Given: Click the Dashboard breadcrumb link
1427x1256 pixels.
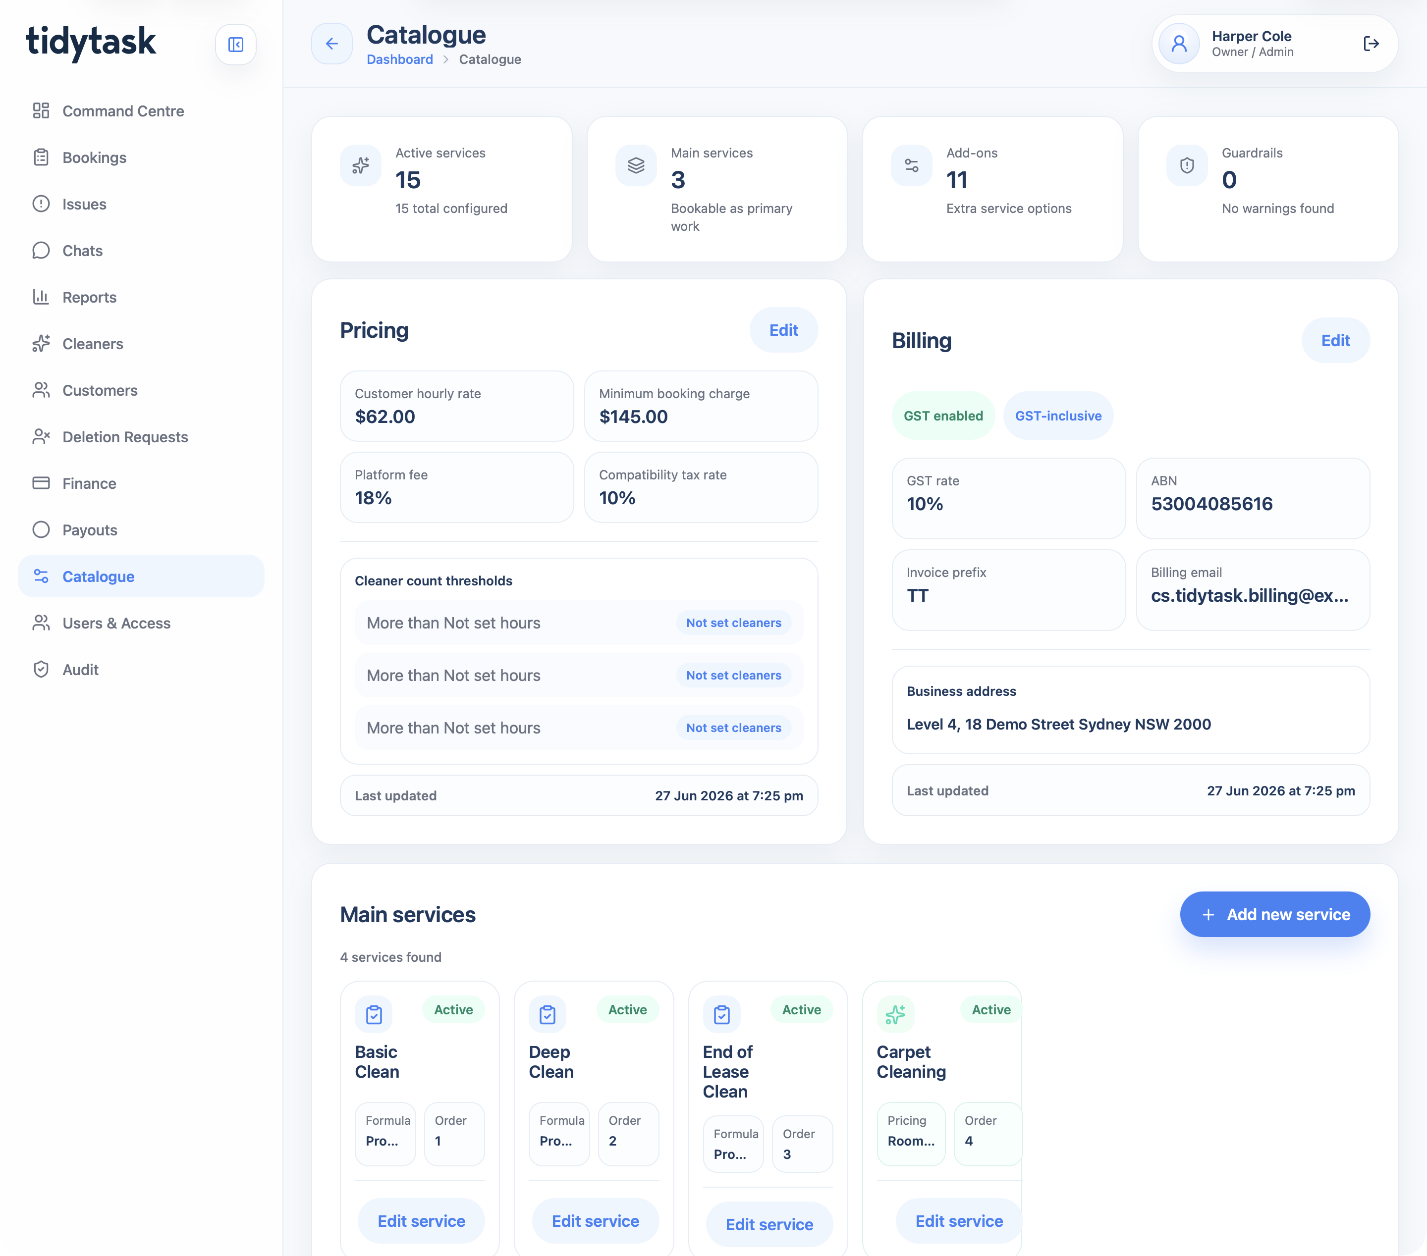Looking at the screenshot, I should click(399, 59).
